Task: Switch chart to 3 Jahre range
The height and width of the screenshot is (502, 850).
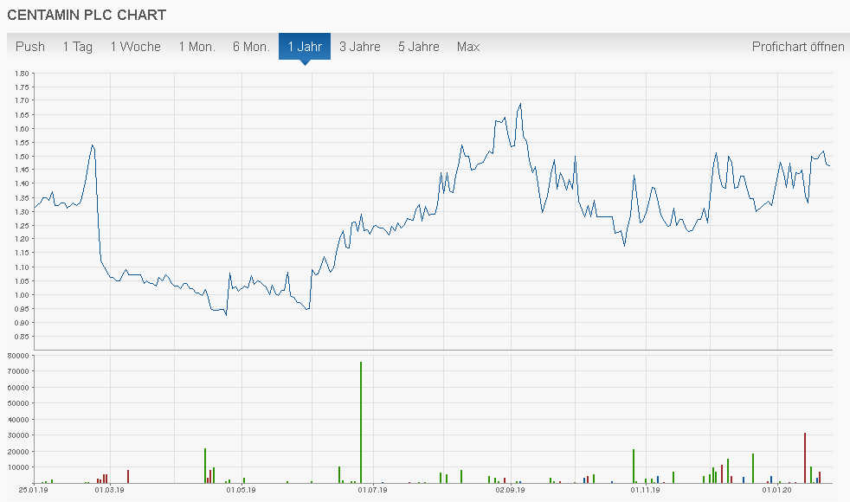Action: [360, 47]
